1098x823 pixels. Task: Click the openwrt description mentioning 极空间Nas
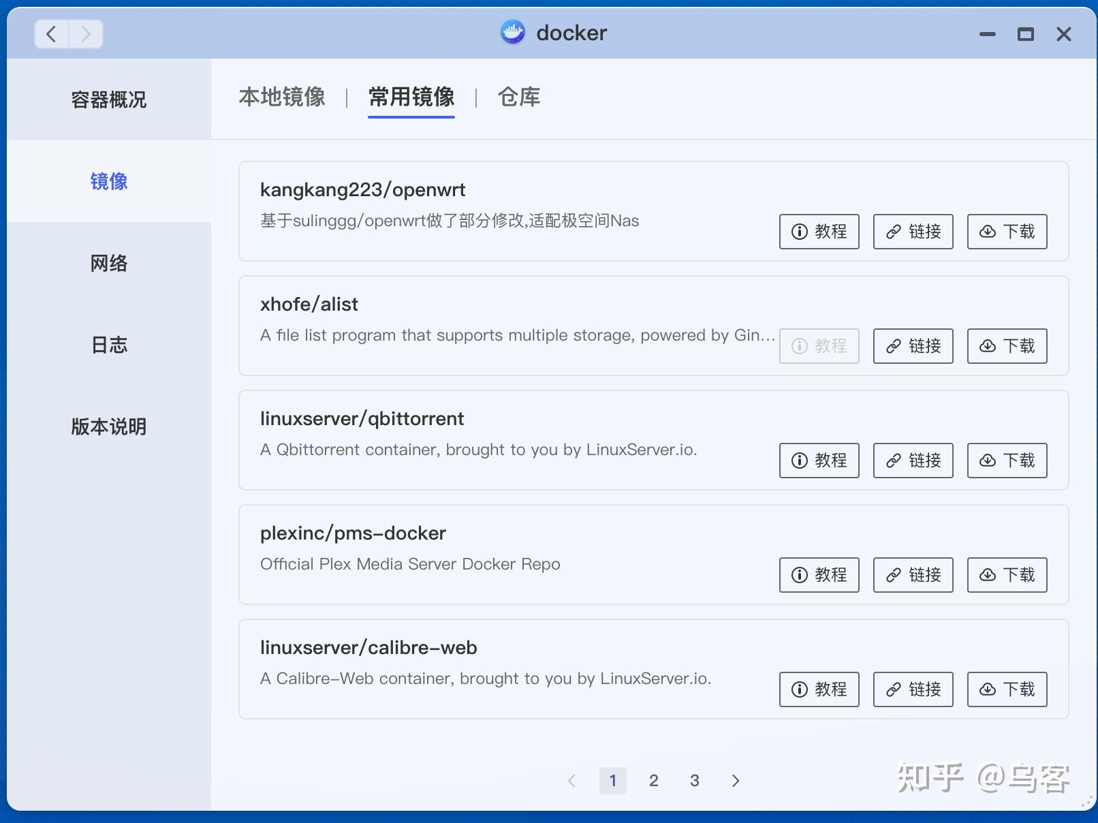[x=450, y=221]
